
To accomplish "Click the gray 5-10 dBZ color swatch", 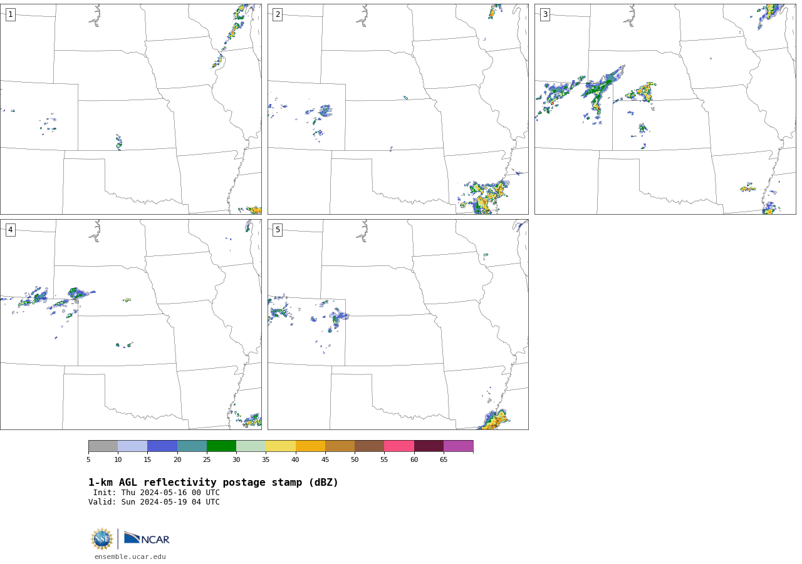I will [x=103, y=446].
